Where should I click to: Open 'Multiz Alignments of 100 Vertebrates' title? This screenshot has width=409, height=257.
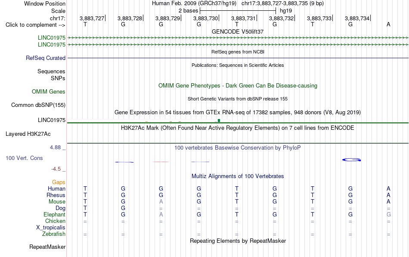pyautogui.click(x=238, y=176)
